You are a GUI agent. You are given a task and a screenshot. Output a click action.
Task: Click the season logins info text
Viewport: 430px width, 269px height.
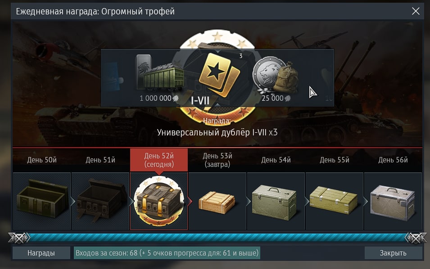coord(167,253)
